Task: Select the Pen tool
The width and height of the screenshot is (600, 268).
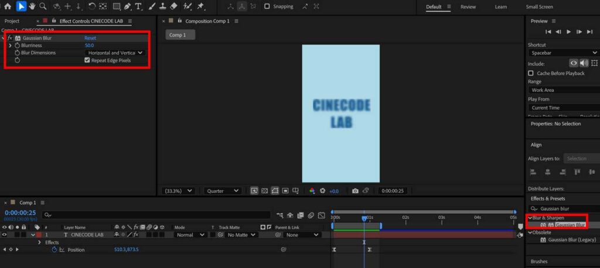Action: point(127,6)
